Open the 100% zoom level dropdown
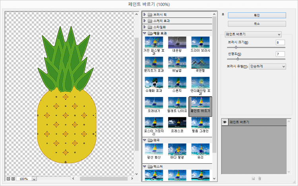Screen dimensions: 298x186 click(x=33, y=179)
